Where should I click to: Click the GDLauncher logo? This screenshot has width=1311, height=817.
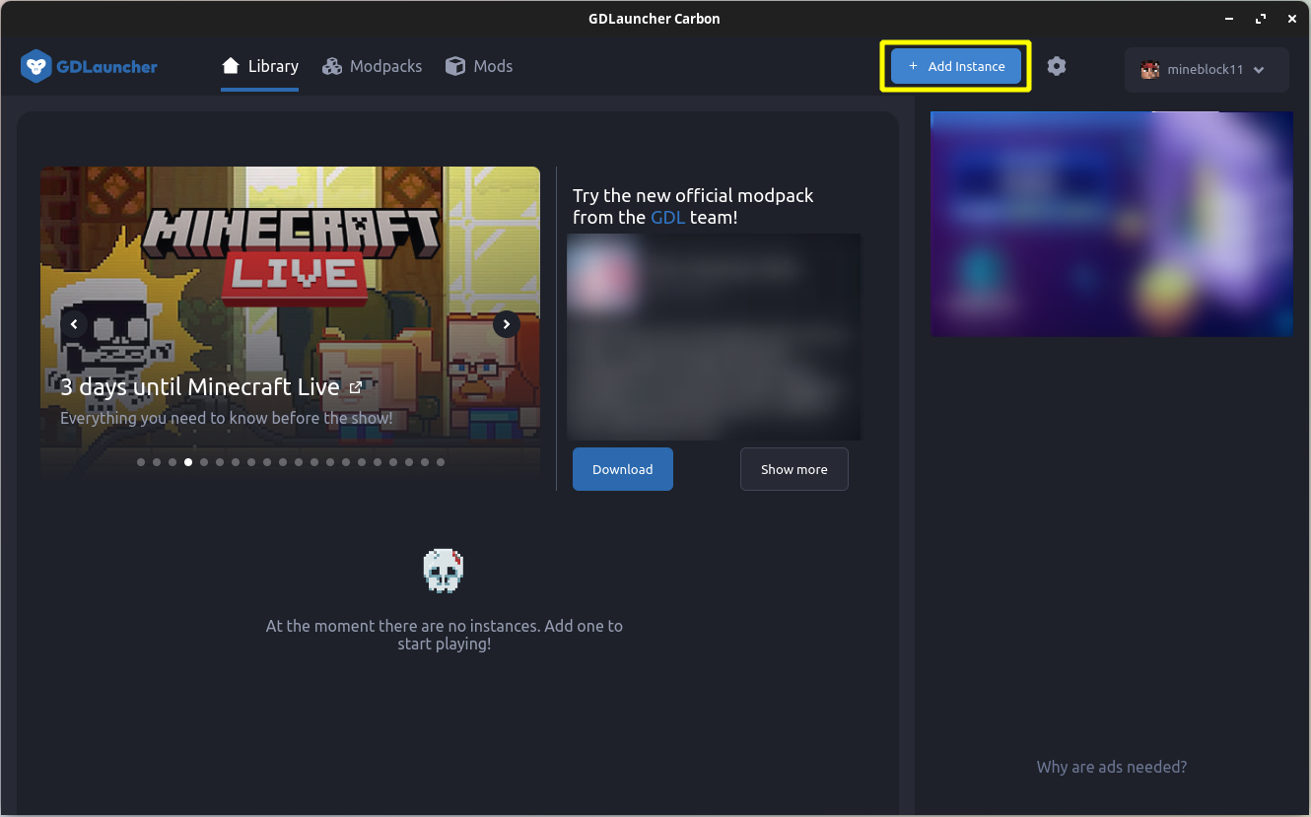(x=89, y=67)
